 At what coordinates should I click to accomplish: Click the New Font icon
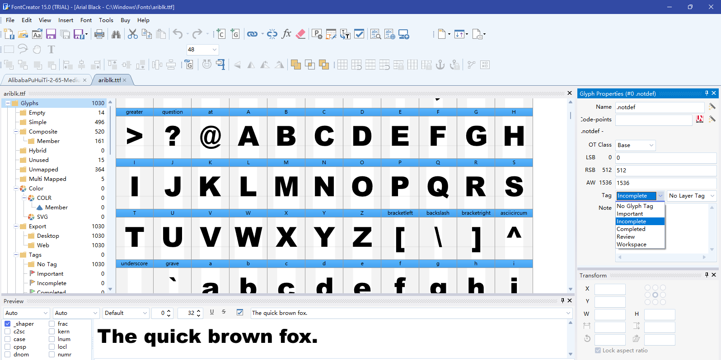pos(9,34)
